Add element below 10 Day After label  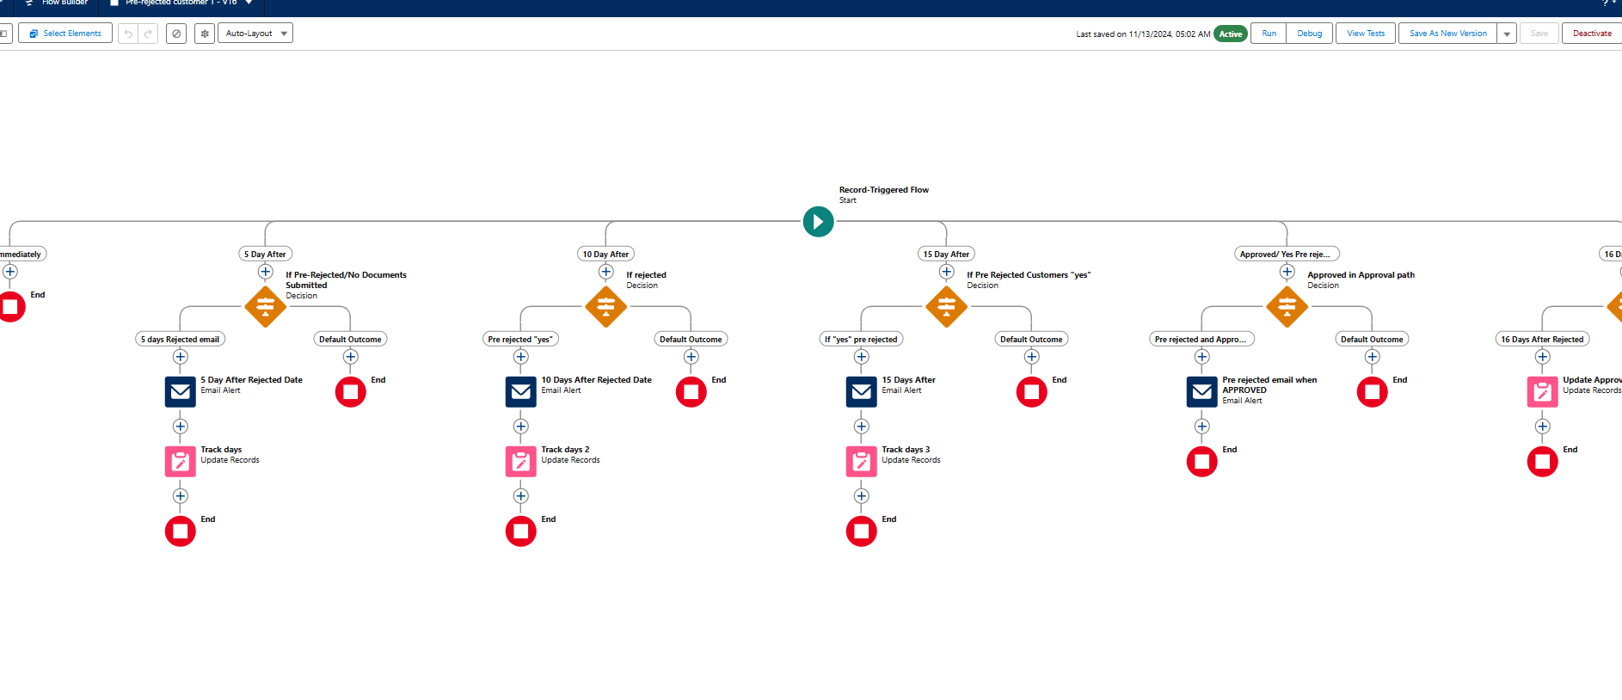606,272
